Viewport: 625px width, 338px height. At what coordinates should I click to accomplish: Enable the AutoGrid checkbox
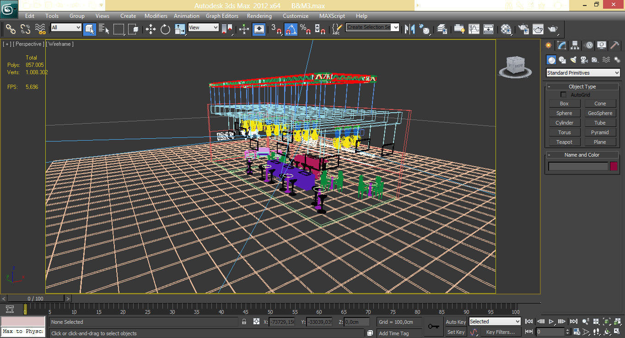[x=563, y=95]
